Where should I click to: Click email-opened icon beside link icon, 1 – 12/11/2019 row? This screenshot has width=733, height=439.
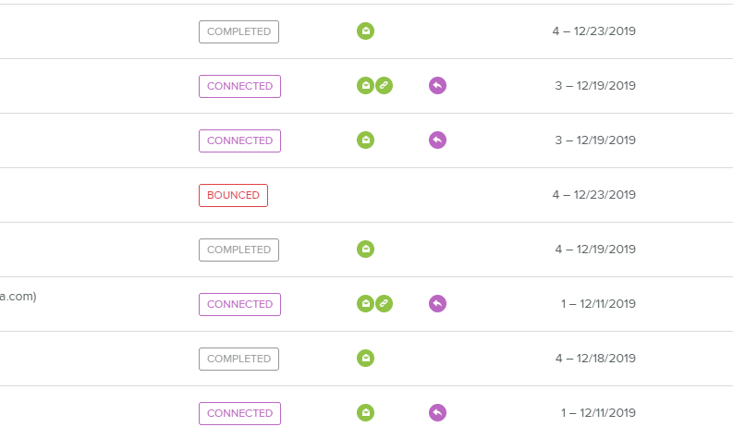(x=366, y=304)
